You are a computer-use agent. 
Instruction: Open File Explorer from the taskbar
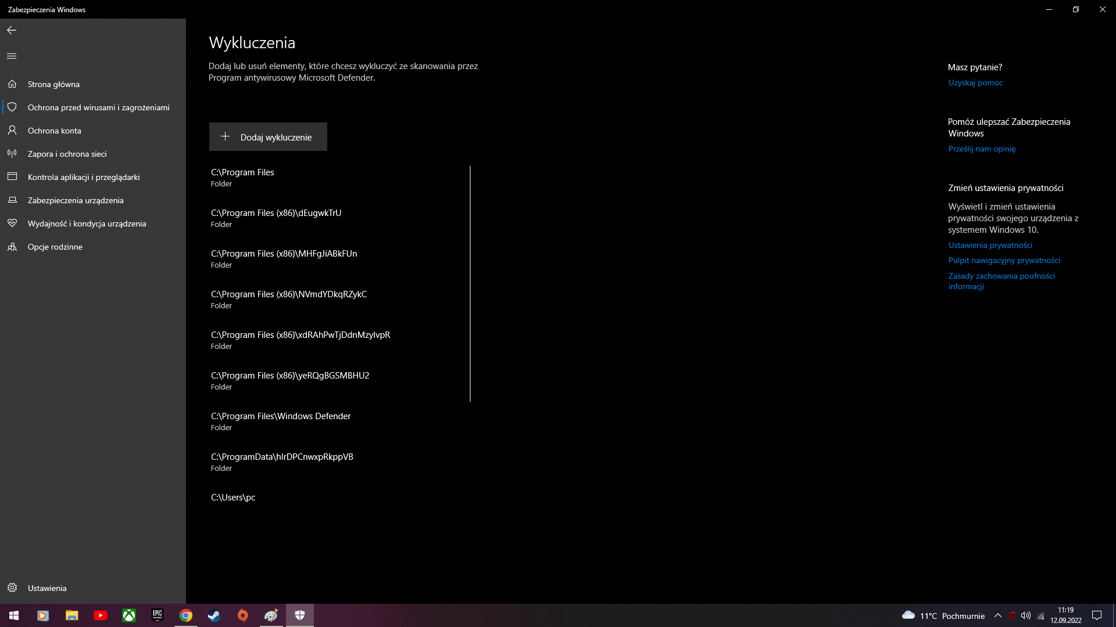point(71,615)
